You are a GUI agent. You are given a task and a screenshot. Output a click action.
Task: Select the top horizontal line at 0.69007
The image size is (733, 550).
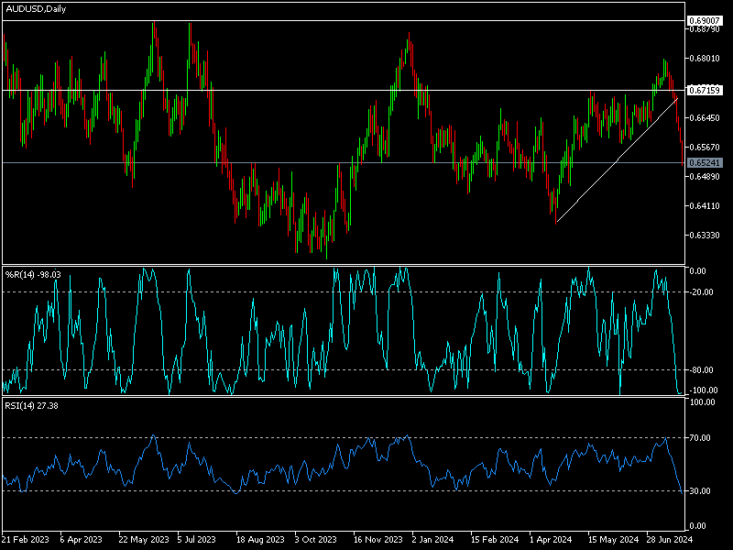366,19
